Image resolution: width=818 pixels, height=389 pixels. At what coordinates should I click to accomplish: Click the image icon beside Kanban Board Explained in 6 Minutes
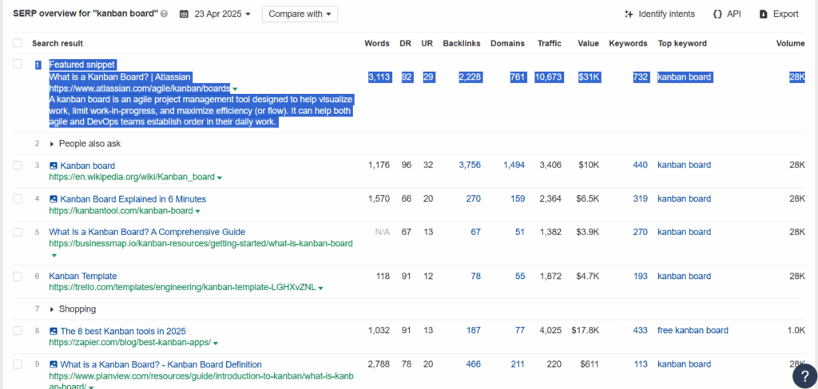tap(54, 199)
